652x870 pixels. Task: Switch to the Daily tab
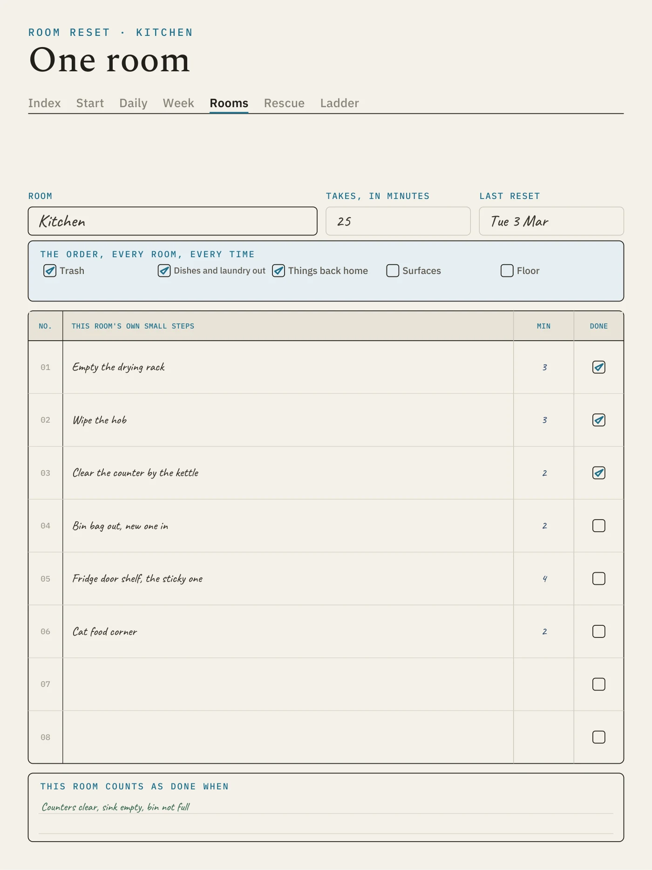(133, 103)
